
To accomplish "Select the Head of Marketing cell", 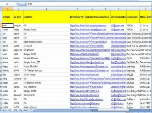I will (47, 87).
